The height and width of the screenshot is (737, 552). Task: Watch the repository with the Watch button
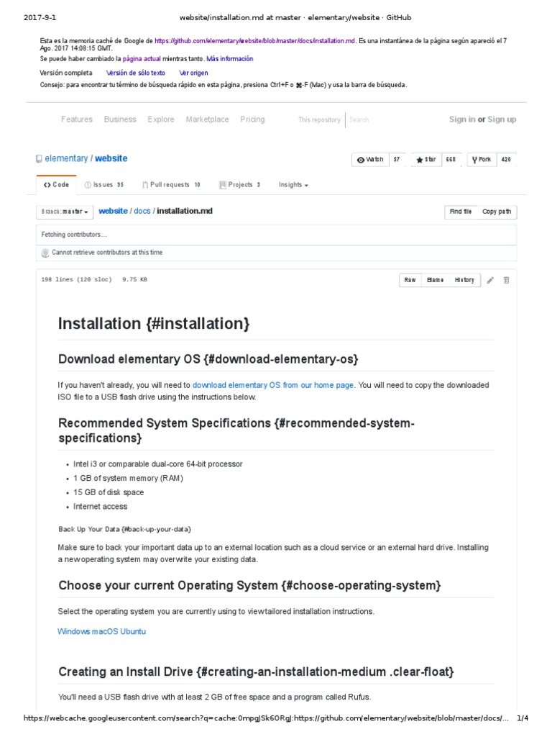370,160
